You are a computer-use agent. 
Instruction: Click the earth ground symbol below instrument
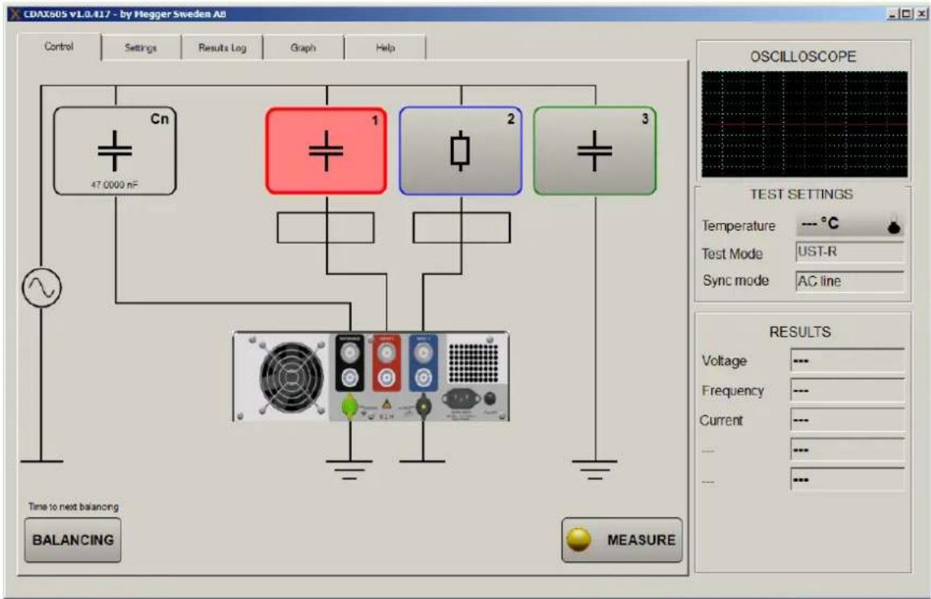[349, 470]
